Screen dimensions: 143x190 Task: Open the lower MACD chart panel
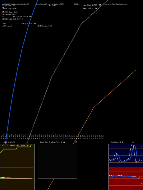(17, 178)
